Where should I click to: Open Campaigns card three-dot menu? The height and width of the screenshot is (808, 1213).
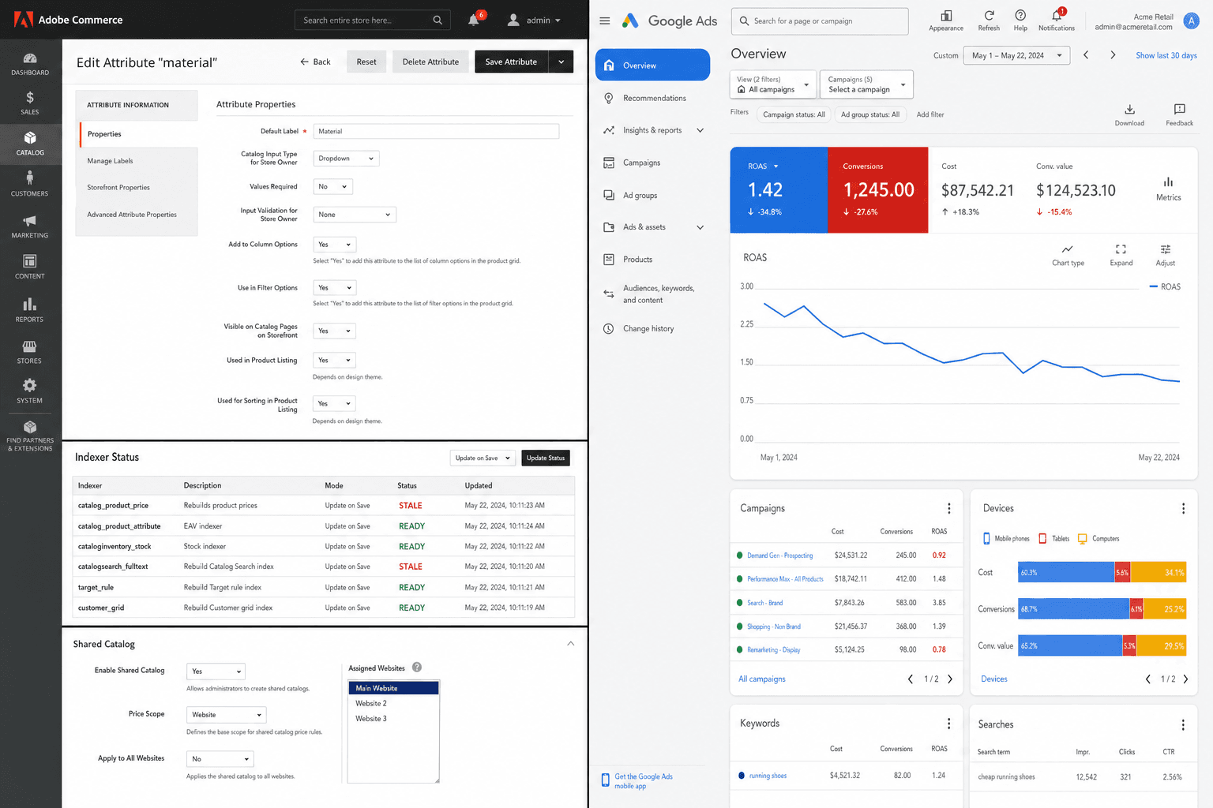tap(949, 509)
